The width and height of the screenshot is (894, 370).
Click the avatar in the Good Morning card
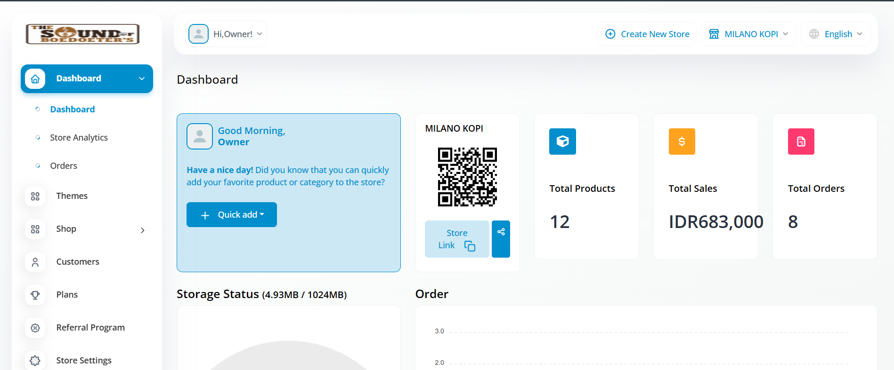200,136
